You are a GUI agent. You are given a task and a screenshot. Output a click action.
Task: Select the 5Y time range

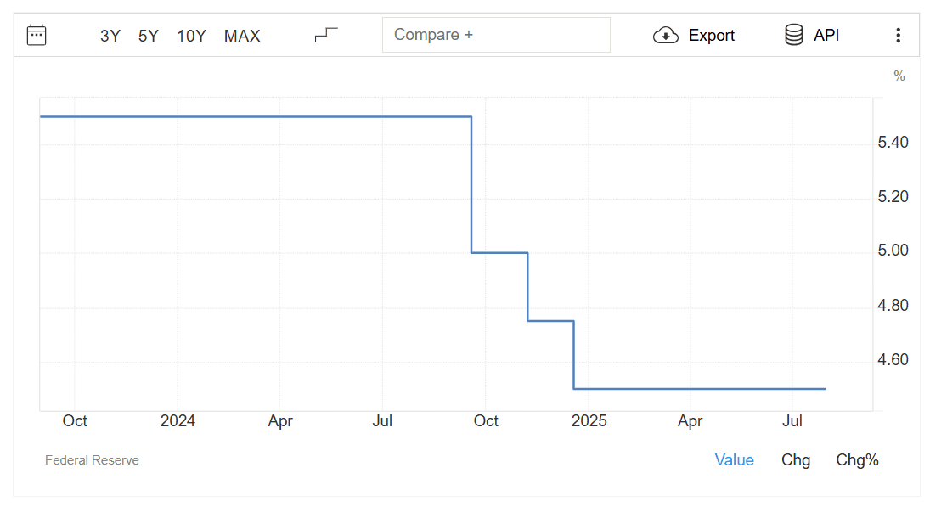point(149,37)
